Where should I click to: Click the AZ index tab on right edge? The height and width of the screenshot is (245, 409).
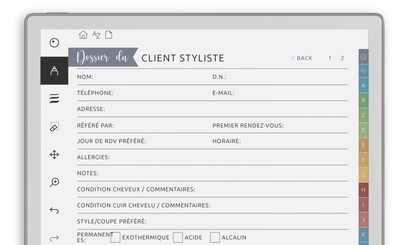363,71
